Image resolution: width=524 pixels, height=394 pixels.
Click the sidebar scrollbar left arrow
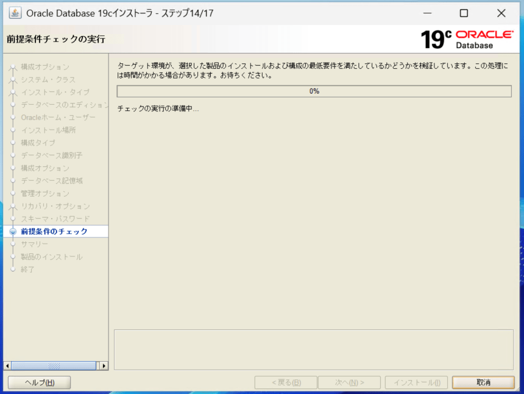(7, 366)
